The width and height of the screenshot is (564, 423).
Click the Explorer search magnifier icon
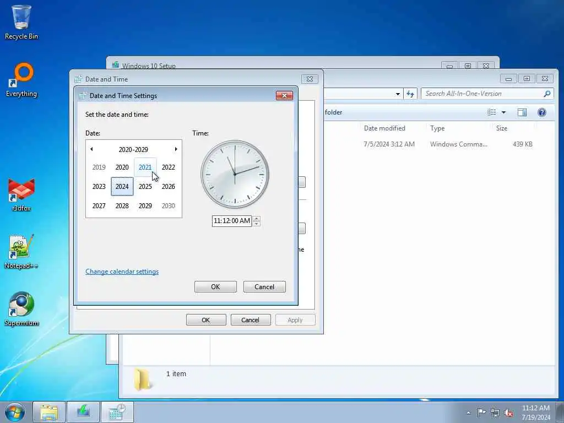[x=547, y=94]
